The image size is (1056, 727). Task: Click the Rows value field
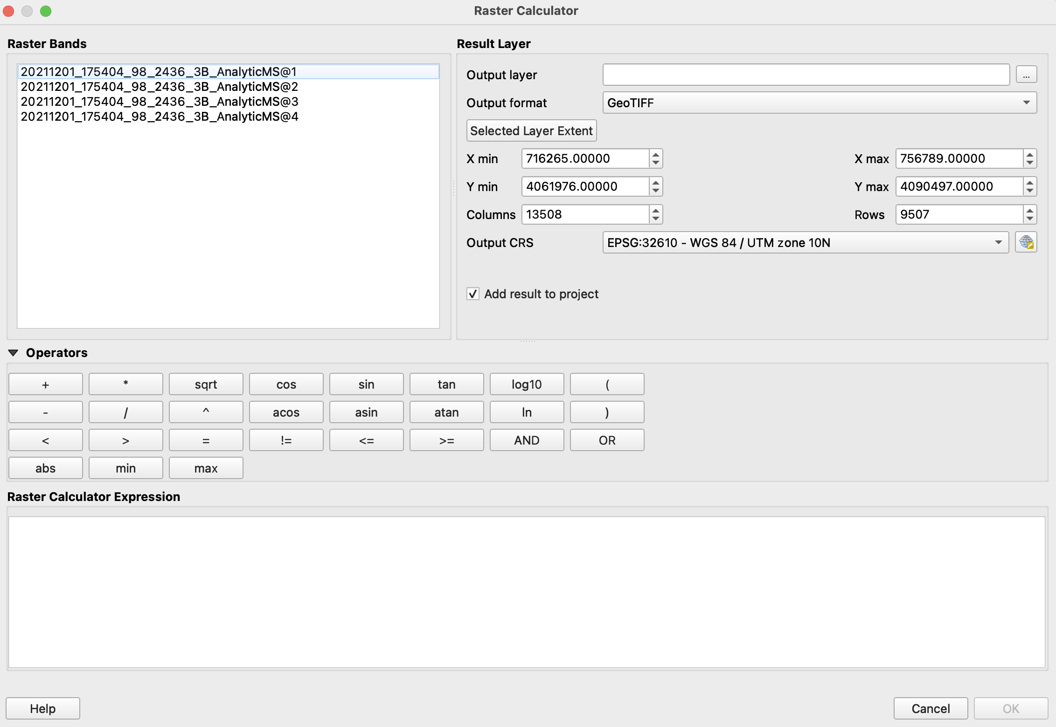click(959, 214)
